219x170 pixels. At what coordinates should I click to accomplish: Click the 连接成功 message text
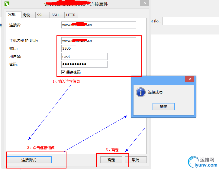[155, 92]
